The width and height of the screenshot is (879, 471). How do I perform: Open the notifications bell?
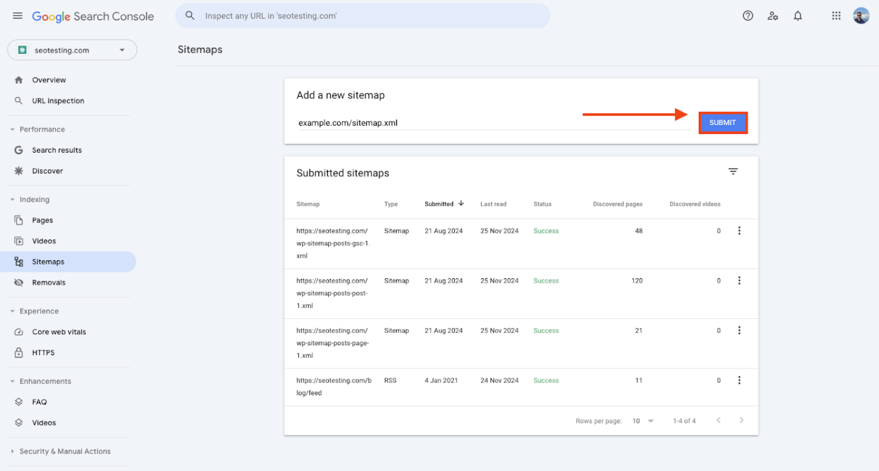(798, 15)
